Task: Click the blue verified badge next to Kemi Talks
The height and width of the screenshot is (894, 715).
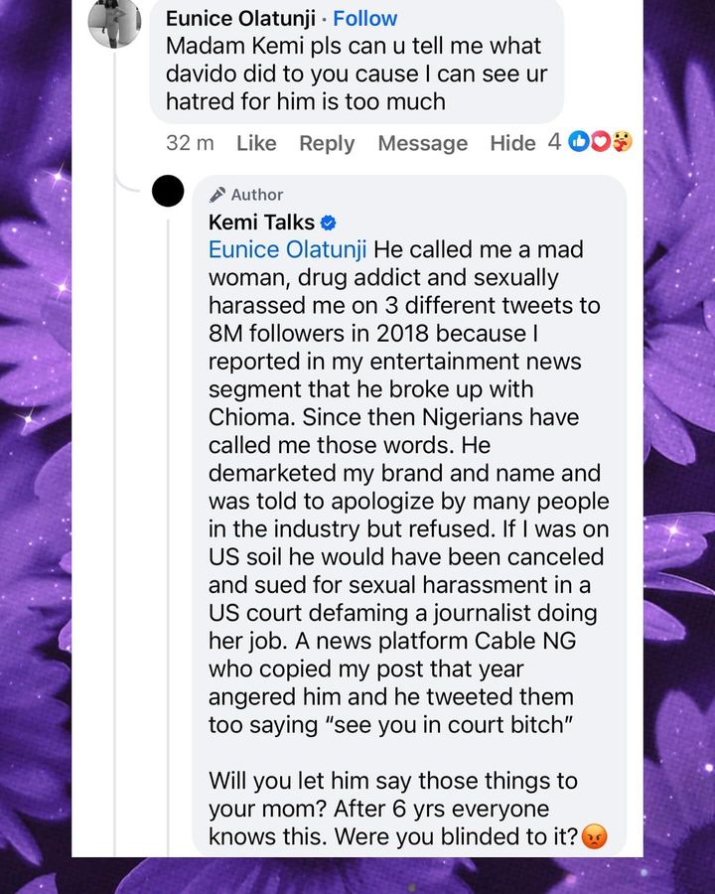Action: 329,223
